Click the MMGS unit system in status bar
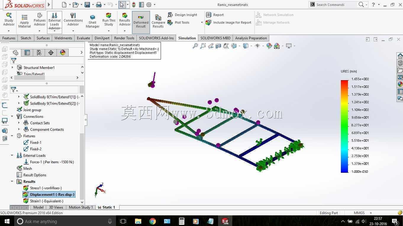Viewport: 403px width, 226px height. point(359,213)
